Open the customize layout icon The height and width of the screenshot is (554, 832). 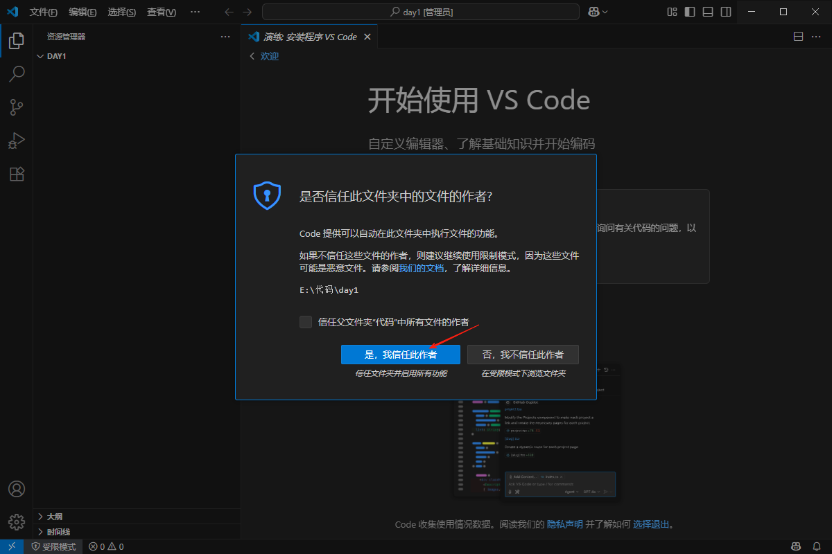click(x=672, y=12)
